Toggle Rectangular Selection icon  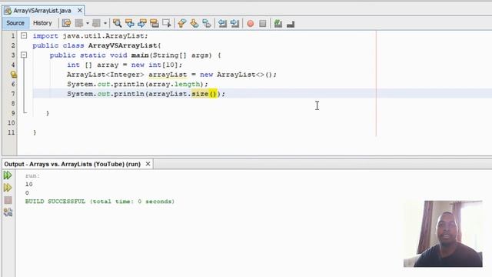[x=167, y=23]
